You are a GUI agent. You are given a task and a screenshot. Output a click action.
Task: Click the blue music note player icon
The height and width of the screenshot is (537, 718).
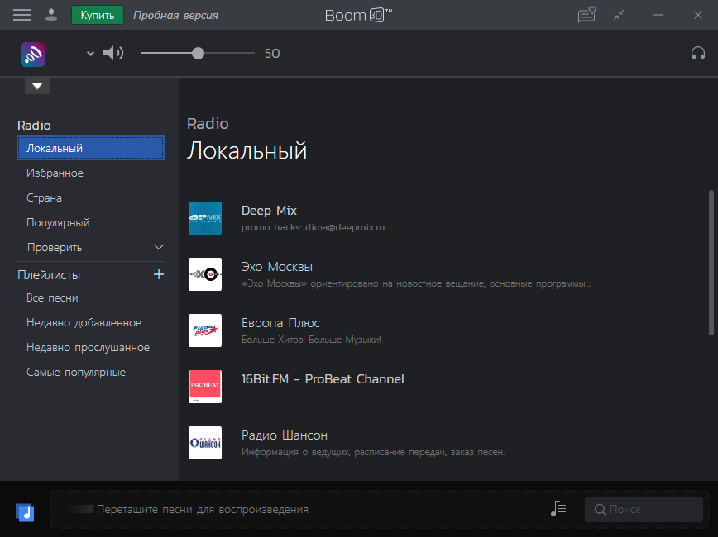(25, 512)
